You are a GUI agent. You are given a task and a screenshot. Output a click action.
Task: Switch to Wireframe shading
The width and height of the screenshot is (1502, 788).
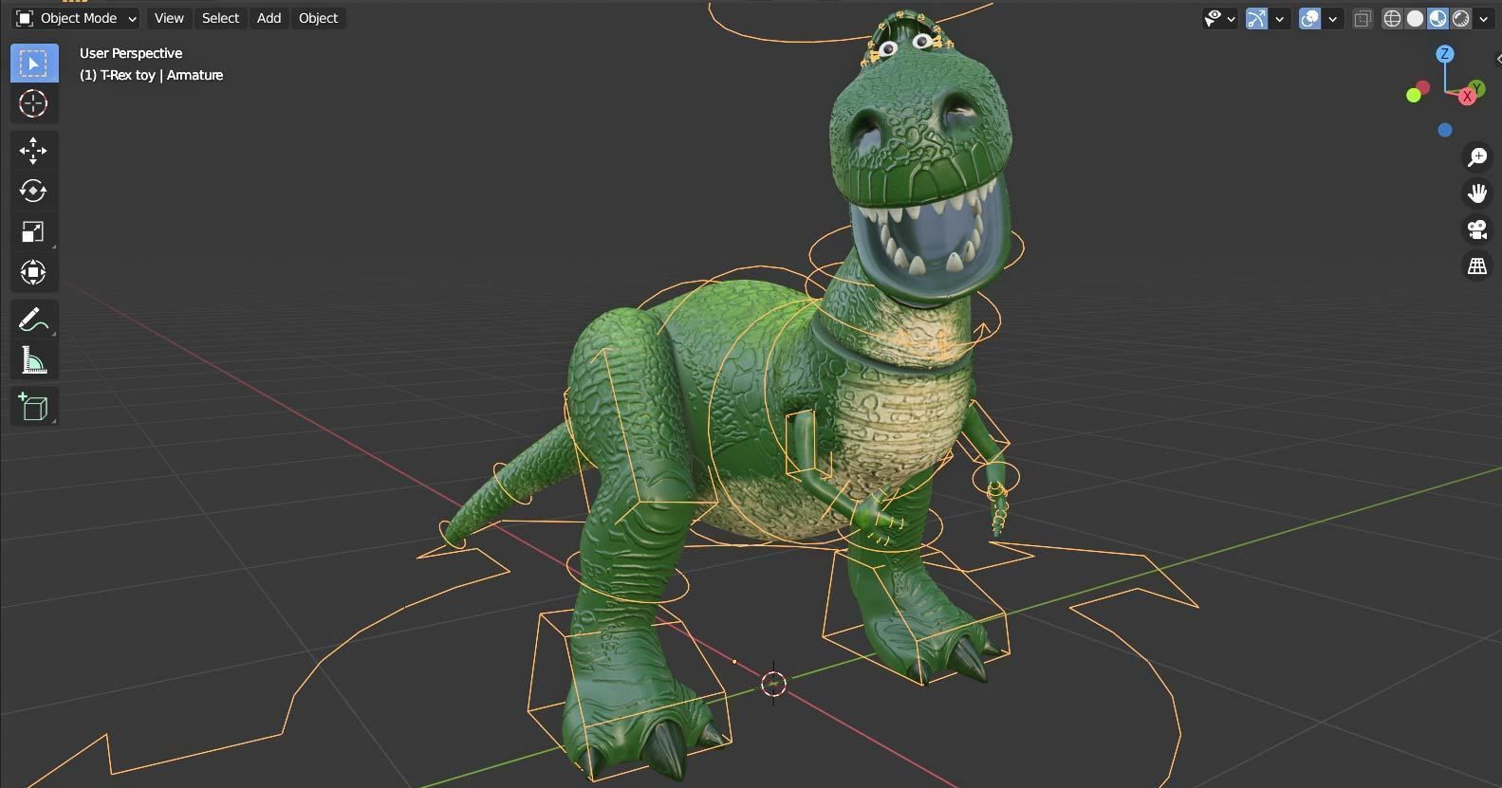pos(1392,19)
